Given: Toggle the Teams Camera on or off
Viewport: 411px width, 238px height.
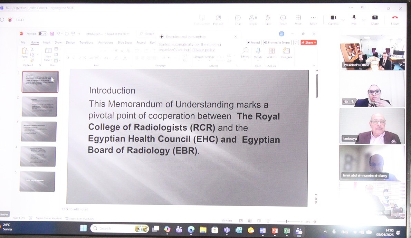Looking at the screenshot, I should 333,20.
